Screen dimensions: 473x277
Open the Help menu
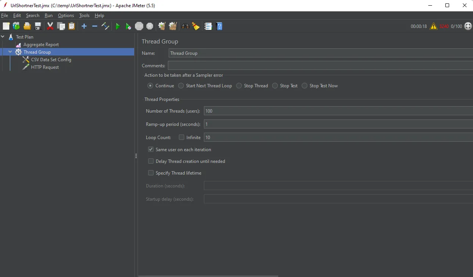(x=99, y=15)
